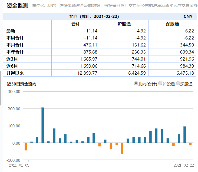Click the 最新 row label
198x172 pixels.
click(x=11, y=31)
